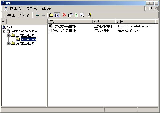The image size is (160, 113).
Task: Select the 树 tab in left pane
Action: click(x=4, y=21)
